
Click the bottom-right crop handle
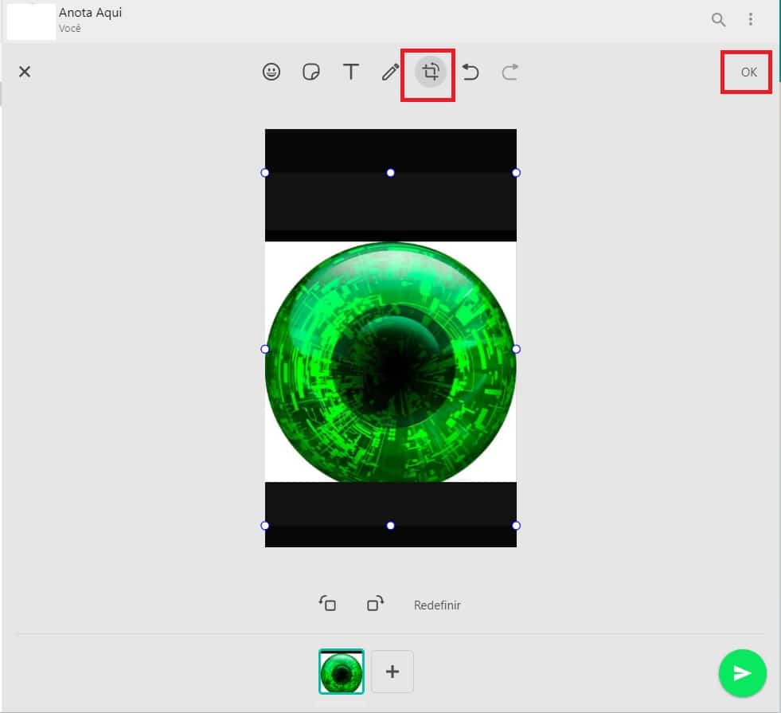(x=516, y=525)
